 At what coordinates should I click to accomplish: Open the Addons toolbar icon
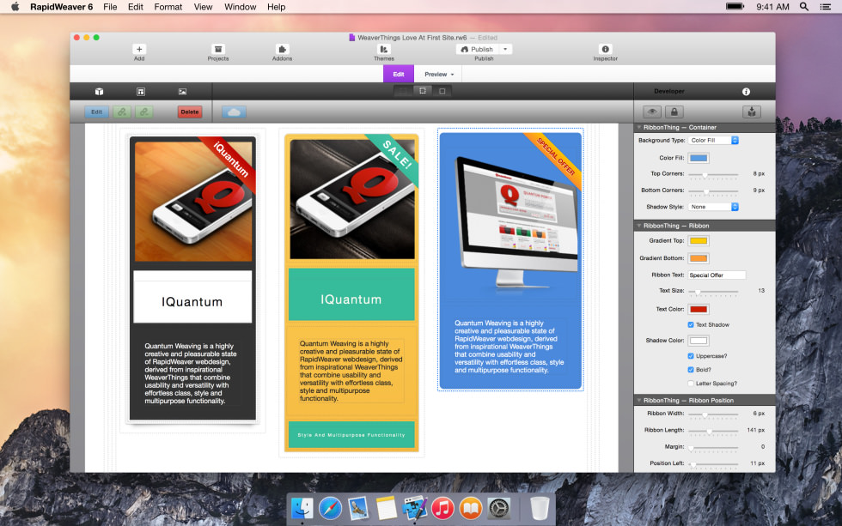point(282,49)
